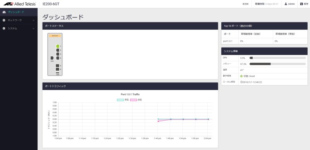310x150 pixels.
Task: Click the 1:44 pm transmit data point
Action: point(158,121)
